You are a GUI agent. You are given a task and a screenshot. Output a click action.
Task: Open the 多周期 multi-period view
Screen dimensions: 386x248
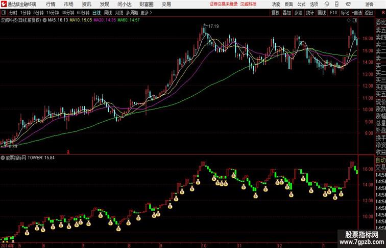[132, 13]
